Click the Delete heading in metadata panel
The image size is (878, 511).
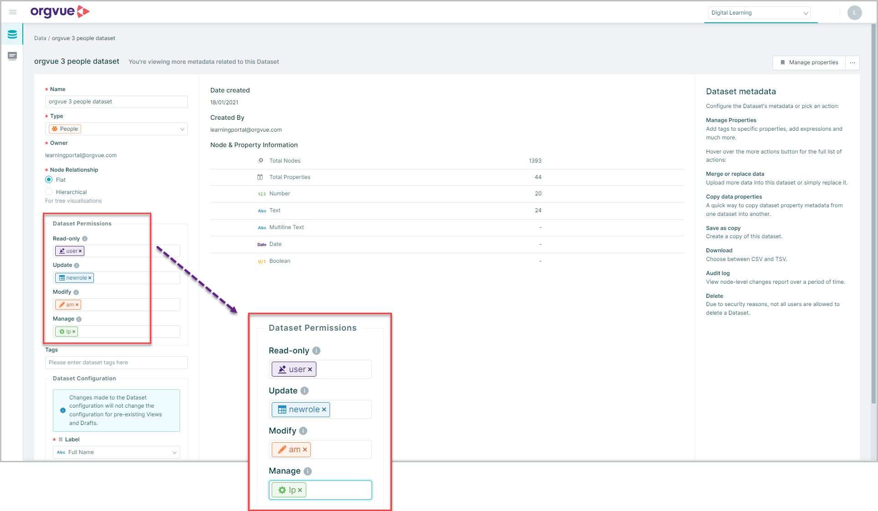click(x=714, y=296)
